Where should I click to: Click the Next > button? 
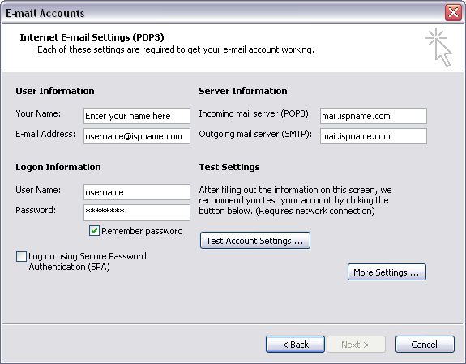[356, 345]
